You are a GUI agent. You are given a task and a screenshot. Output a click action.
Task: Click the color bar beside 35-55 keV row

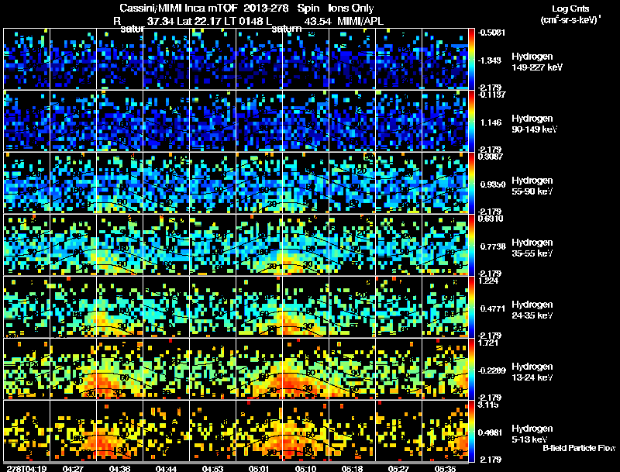471,245
